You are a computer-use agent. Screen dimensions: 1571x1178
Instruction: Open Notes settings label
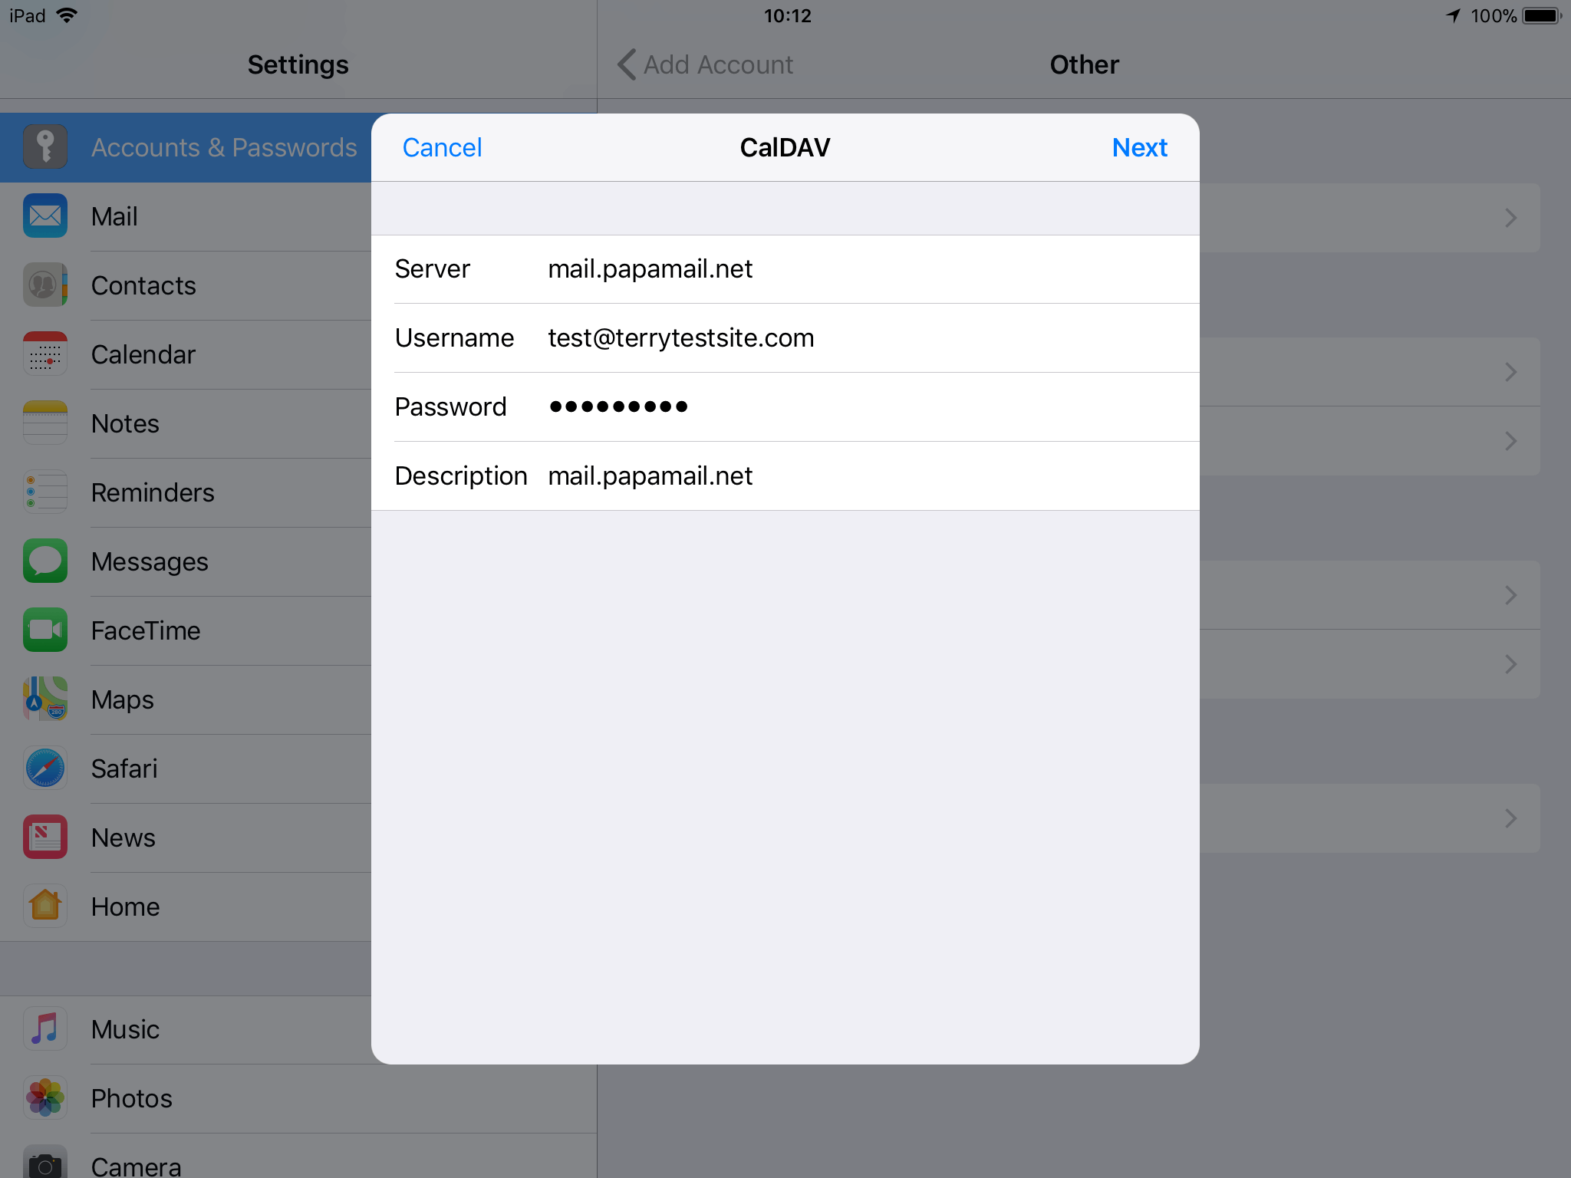tap(125, 423)
